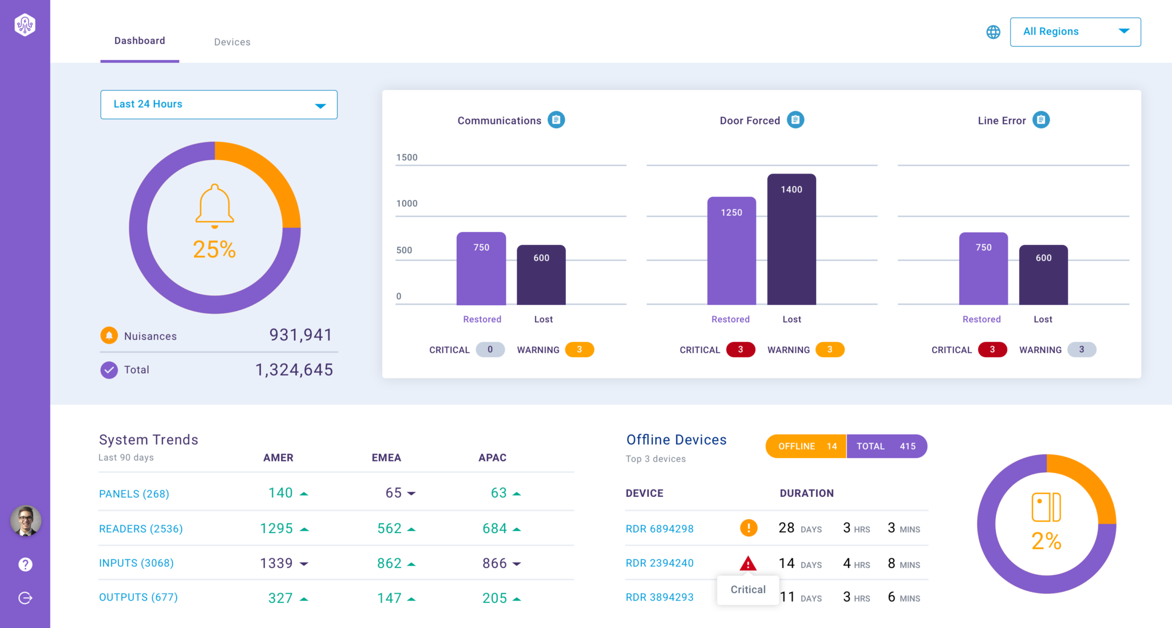Click the up arrow next to AMER 140
This screenshot has height=628, width=1172.
304,493
